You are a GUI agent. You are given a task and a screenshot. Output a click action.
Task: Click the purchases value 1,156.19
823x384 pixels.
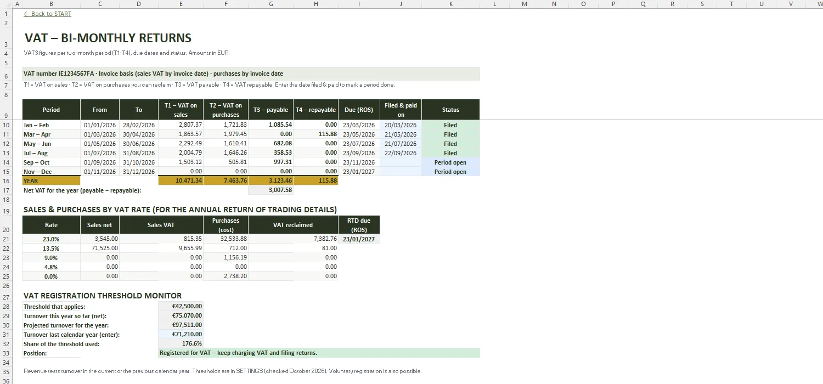(x=226, y=258)
